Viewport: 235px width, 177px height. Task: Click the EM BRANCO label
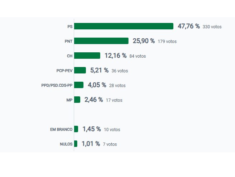pos(61,130)
